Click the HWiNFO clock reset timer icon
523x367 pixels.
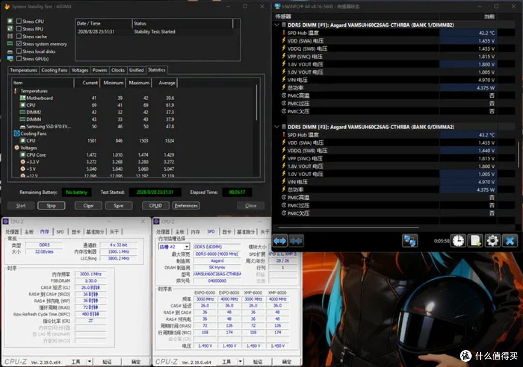(x=458, y=241)
